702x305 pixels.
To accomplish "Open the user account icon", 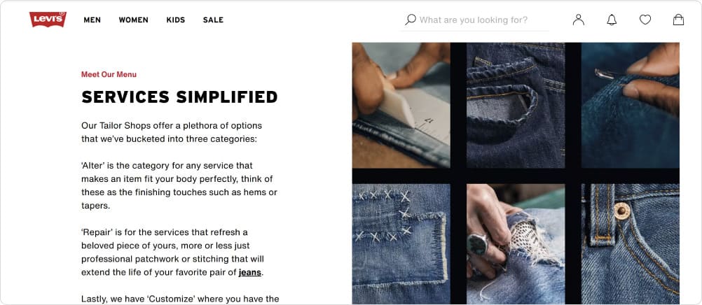I will pos(578,20).
